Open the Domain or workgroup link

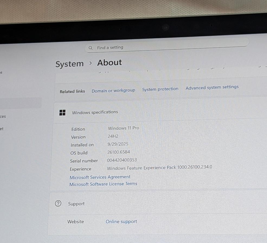point(113,91)
